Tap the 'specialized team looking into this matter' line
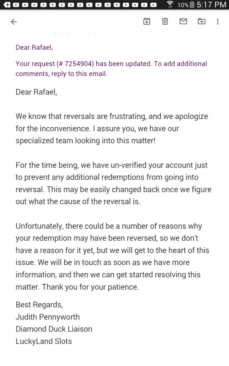 [x=85, y=141]
